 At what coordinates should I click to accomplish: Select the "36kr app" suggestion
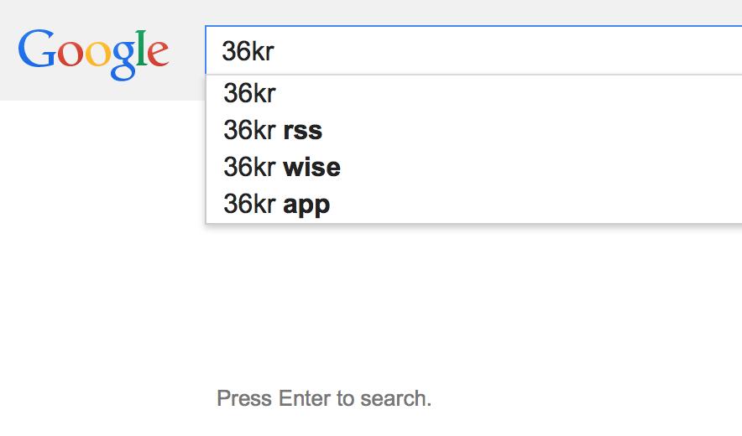coord(277,204)
